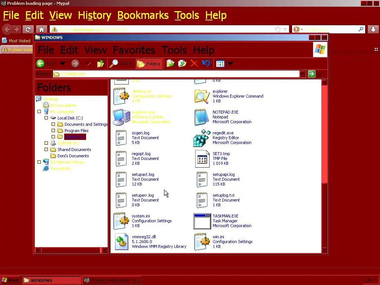Go up one folder level

(x=100, y=63)
